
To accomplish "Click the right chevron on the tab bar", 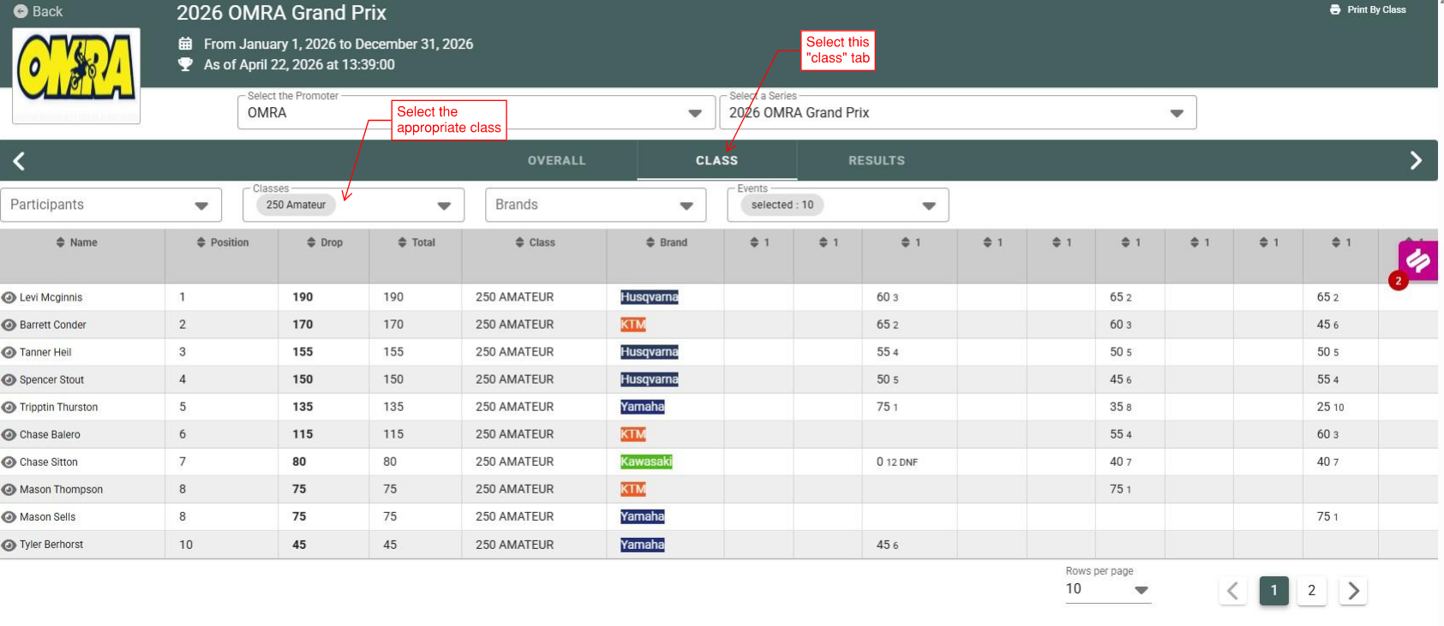I will 1416,160.
